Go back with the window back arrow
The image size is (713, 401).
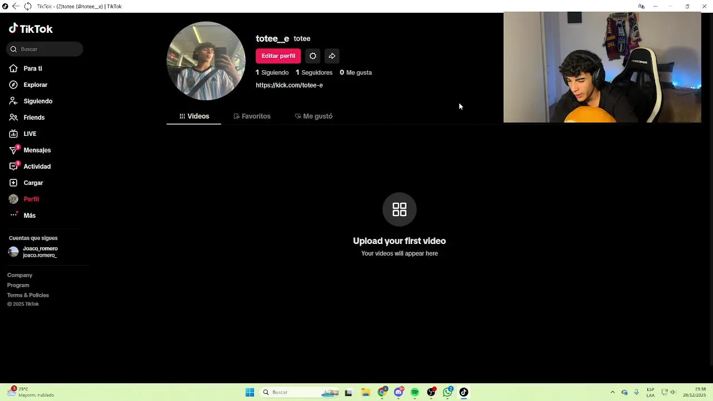pyautogui.click(x=16, y=6)
